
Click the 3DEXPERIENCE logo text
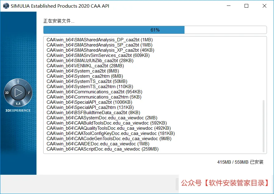18,110
